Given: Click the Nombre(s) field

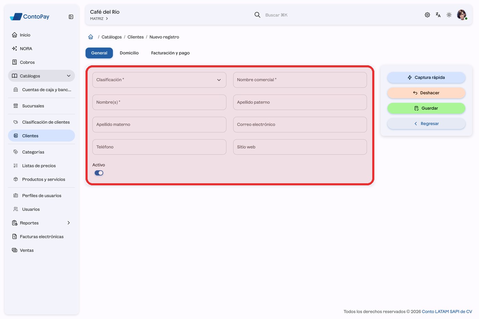Looking at the screenshot, I should pyautogui.click(x=159, y=102).
